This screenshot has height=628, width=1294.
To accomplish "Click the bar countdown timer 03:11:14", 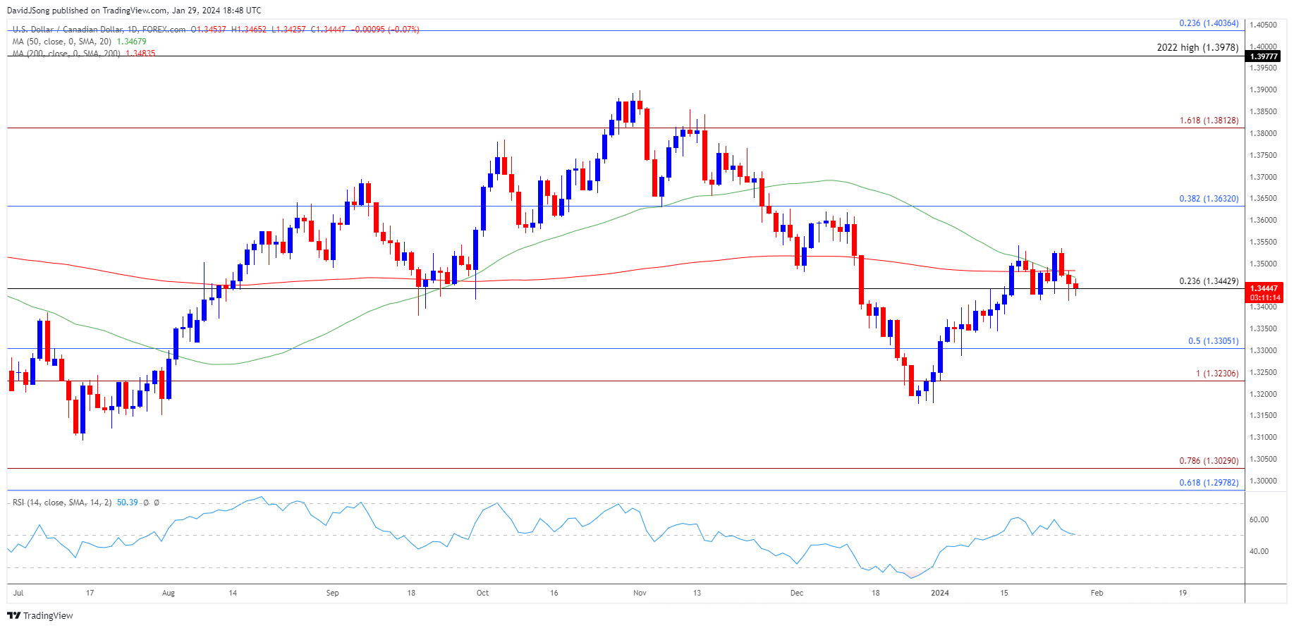I will click(1264, 298).
